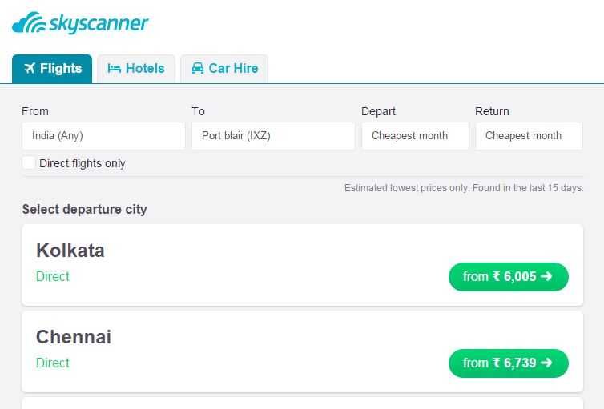Open the Depart Cheapest month selector
The width and height of the screenshot is (604, 409).
point(415,135)
